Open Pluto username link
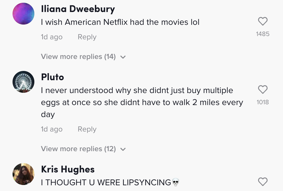The width and height of the screenshot is (283, 191). (52, 77)
